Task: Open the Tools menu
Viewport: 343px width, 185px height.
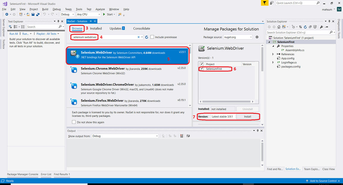Action: (79, 9)
